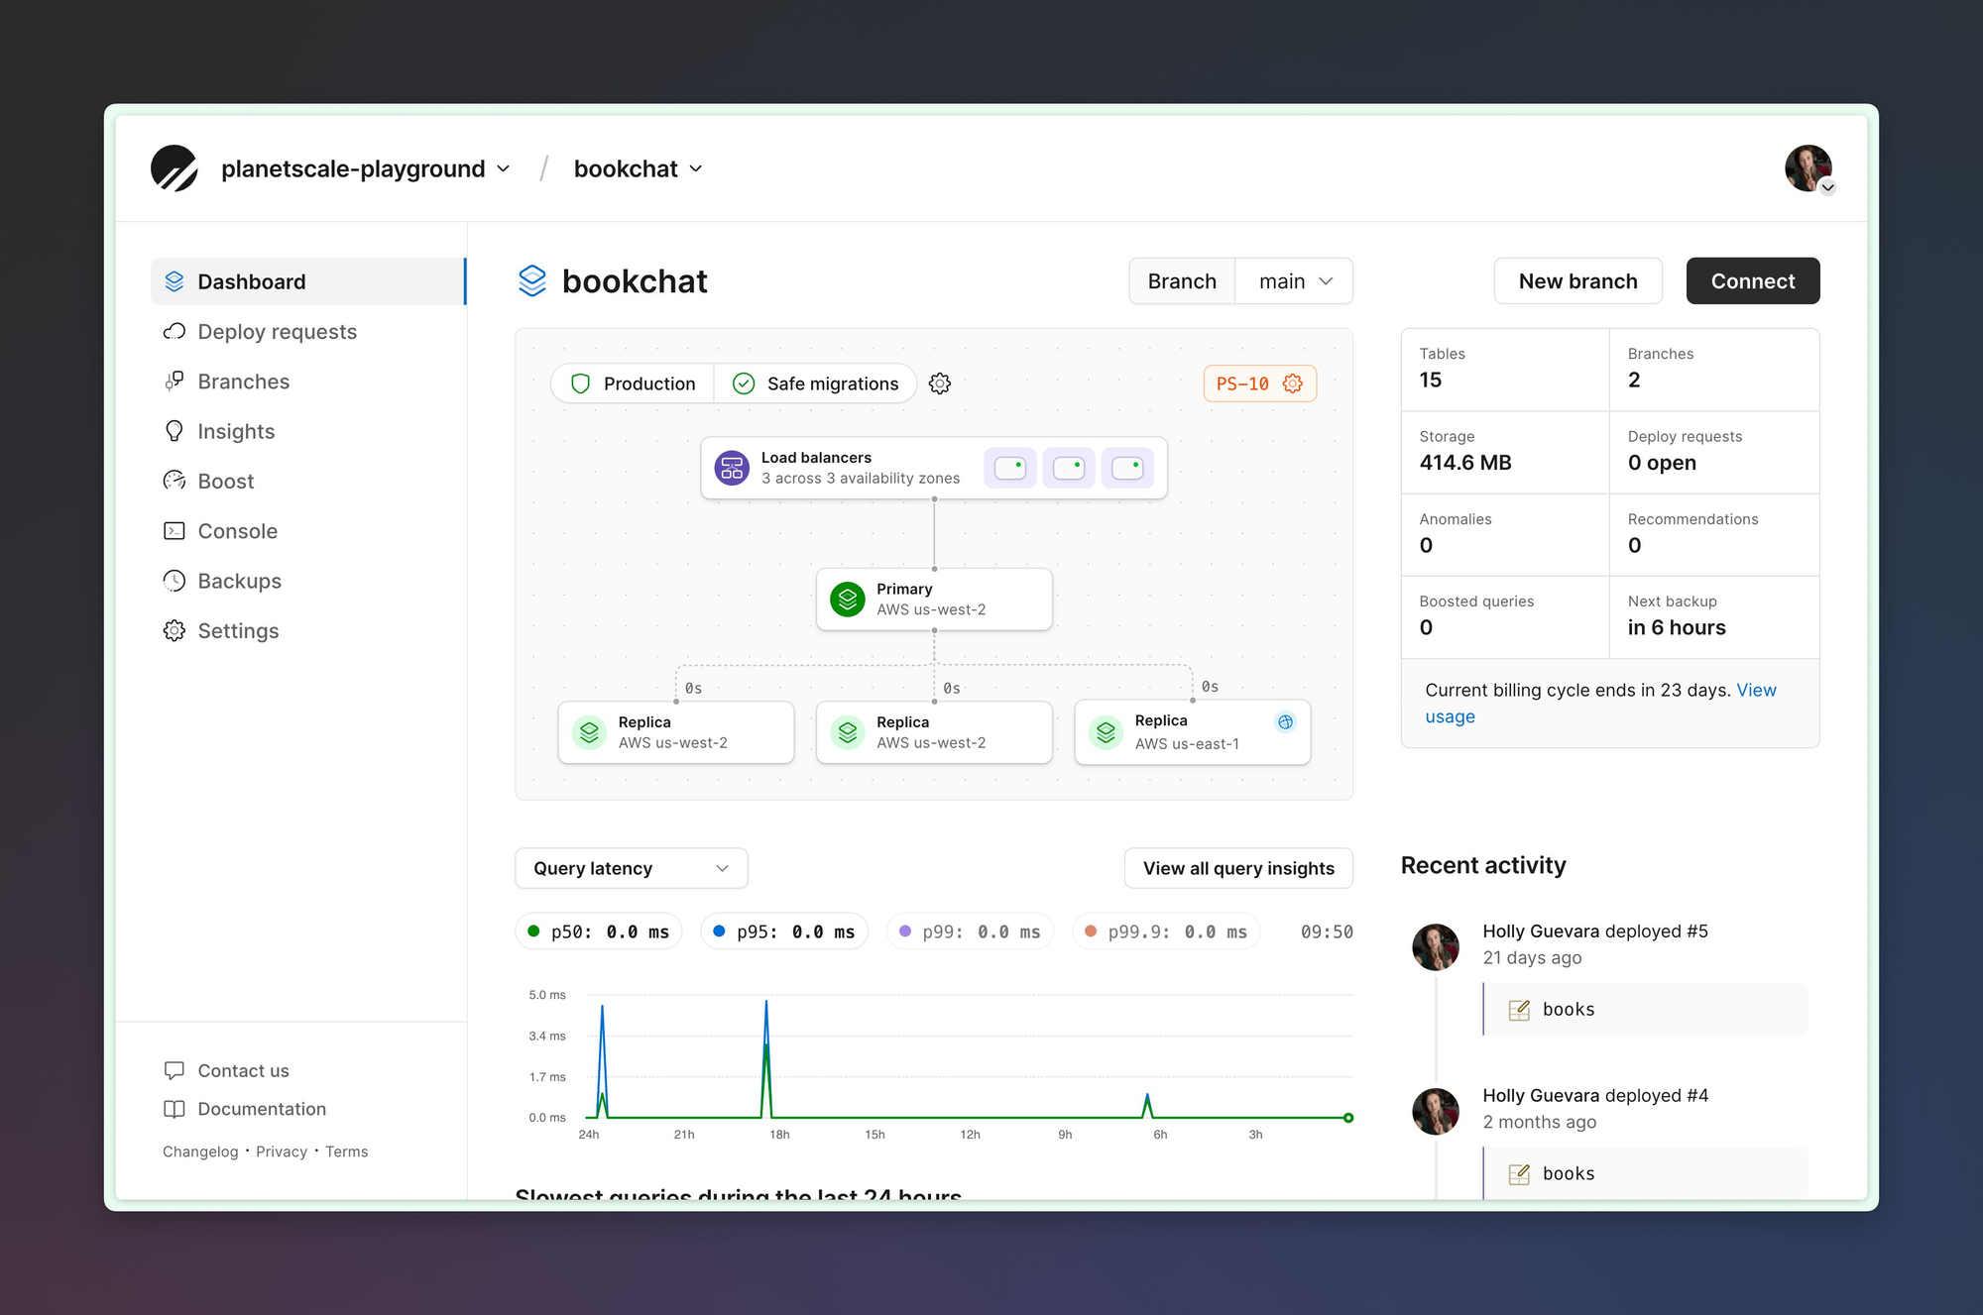
Task: Open Insights from the sidebar
Action: (x=236, y=431)
